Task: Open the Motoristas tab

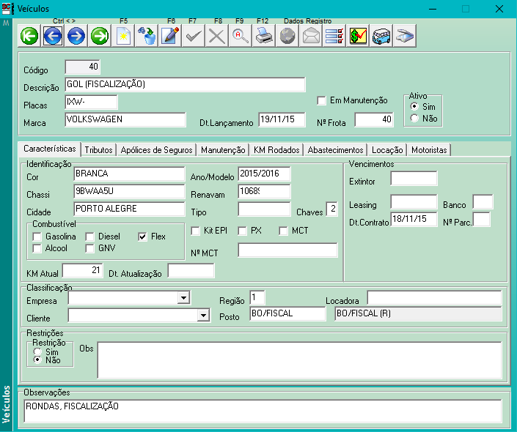Action: [428, 149]
